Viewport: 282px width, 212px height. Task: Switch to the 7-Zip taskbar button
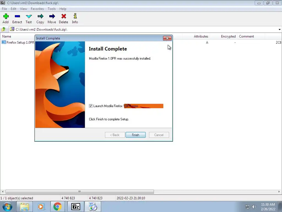(x=76, y=206)
